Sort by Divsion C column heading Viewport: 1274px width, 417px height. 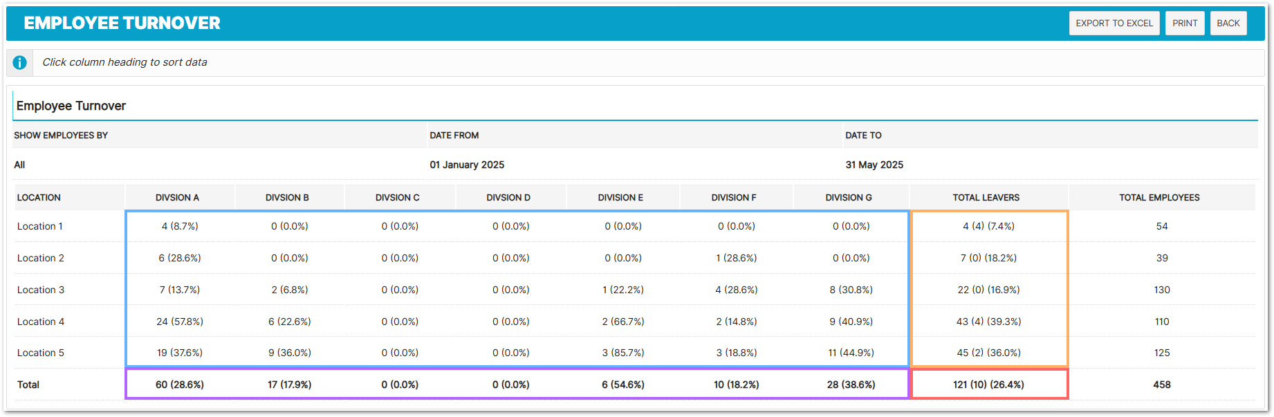click(397, 198)
